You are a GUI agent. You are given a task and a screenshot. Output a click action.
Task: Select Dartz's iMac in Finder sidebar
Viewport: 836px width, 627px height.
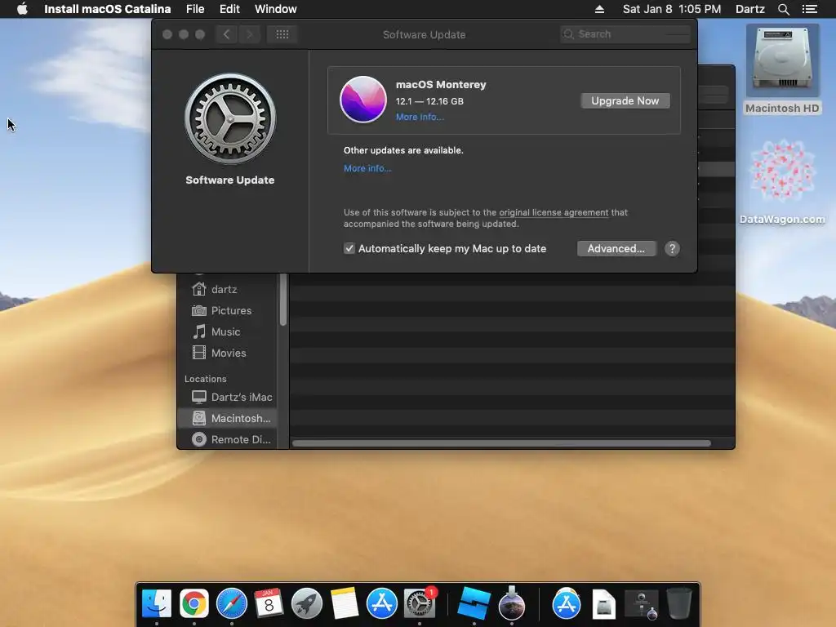tap(227, 397)
